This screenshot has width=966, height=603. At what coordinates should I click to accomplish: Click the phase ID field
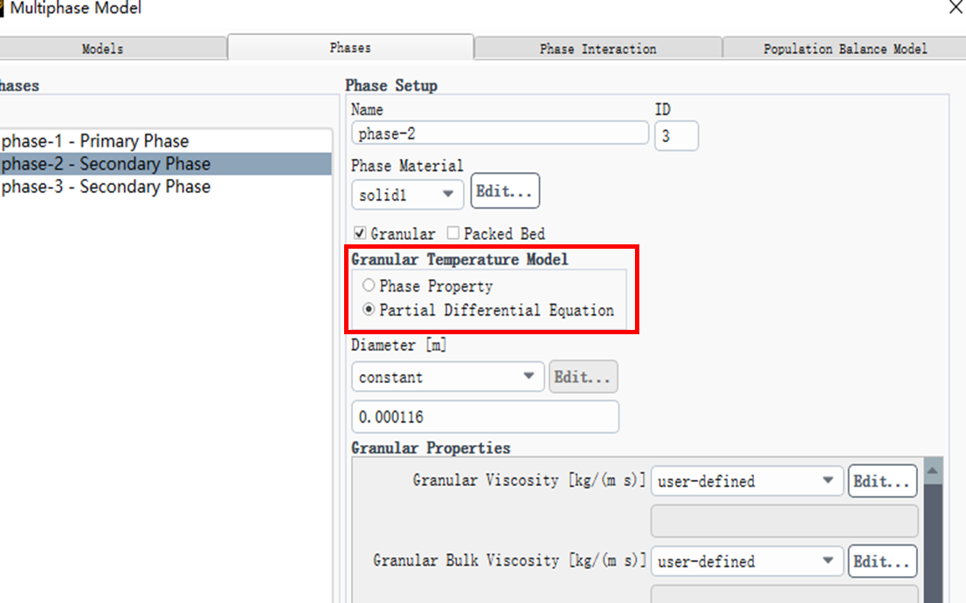tap(675, 135)
